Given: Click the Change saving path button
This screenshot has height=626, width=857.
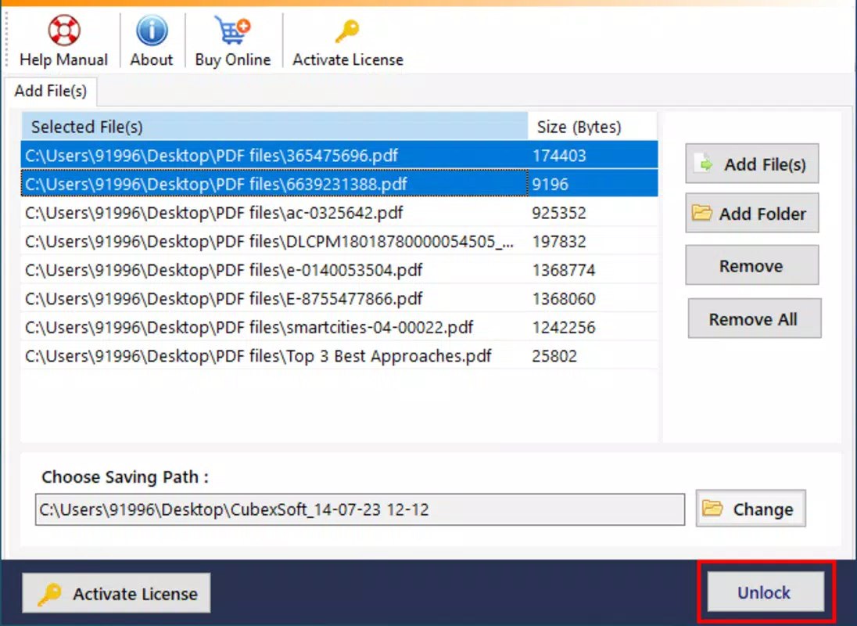Looking at the screenshot, I should 751,509.
